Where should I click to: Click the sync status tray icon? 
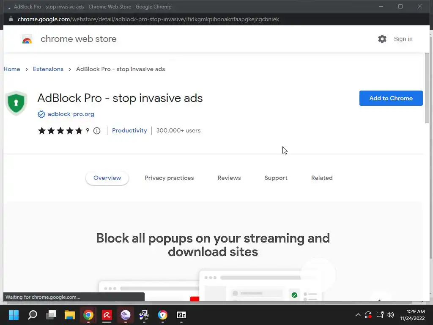coord(368,315)
